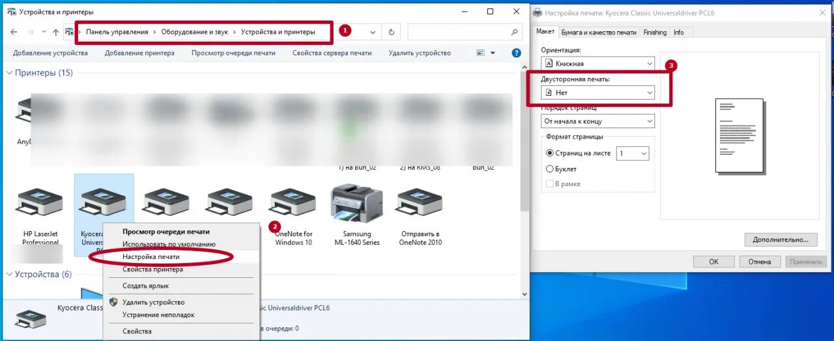This screenshot has width=834, height=341.
Task: Choose Свойства принтера in context menu
Action: [x=182, y=269]
